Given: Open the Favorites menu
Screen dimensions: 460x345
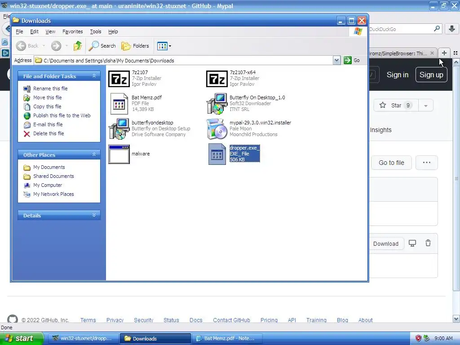Looking at the screenshot, I should [x=72, y=31].
